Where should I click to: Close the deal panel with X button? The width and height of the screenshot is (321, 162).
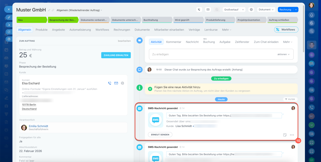(x=9, y=9)
